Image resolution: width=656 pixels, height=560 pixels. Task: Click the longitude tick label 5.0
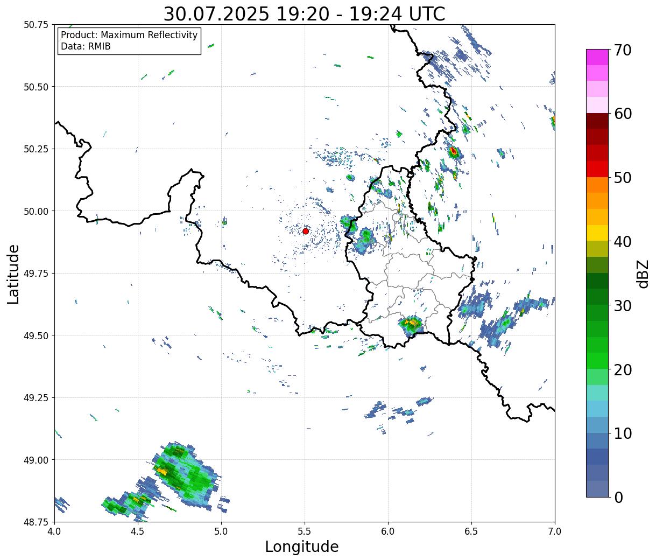click(221, 531)
